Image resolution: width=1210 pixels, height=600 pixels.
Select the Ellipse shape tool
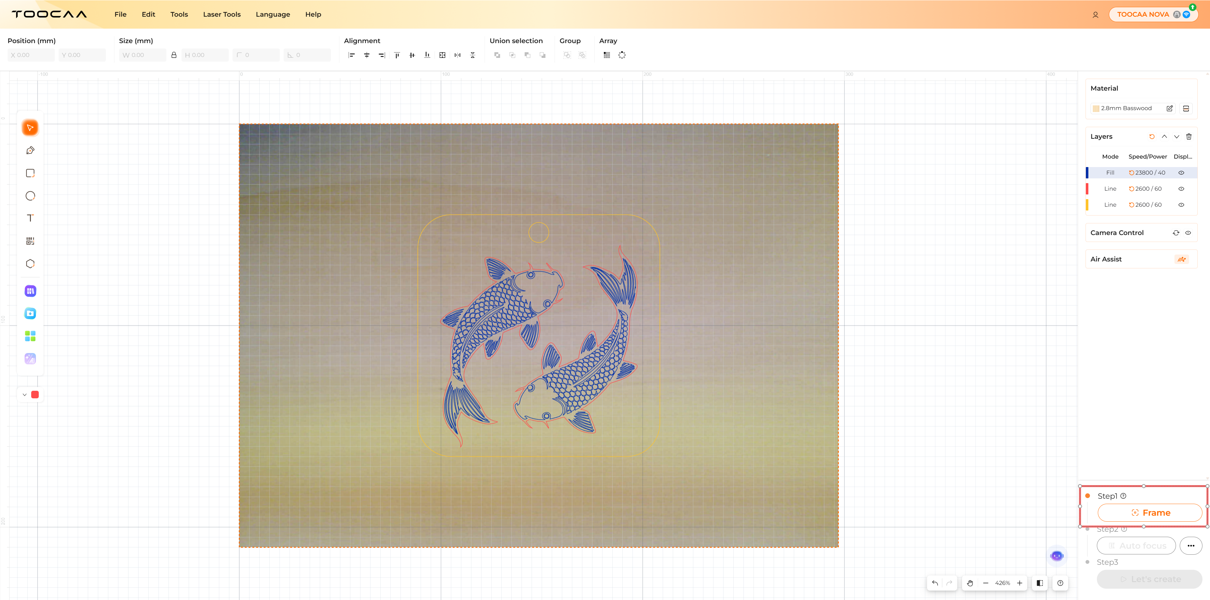[x=30, y=196]
